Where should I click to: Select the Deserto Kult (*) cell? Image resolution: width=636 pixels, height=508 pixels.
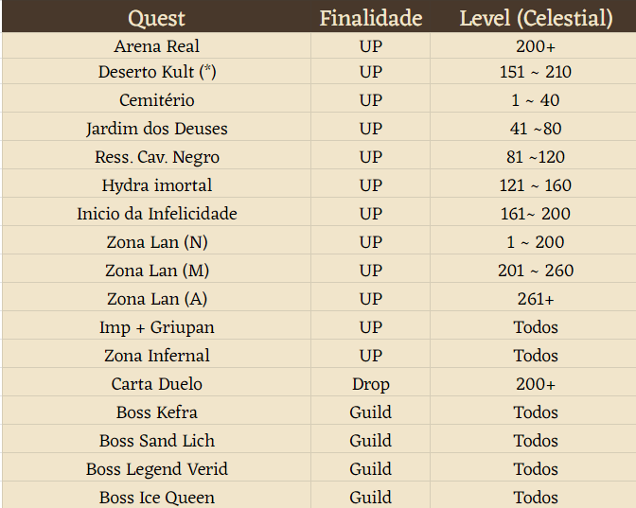(156, 71)
